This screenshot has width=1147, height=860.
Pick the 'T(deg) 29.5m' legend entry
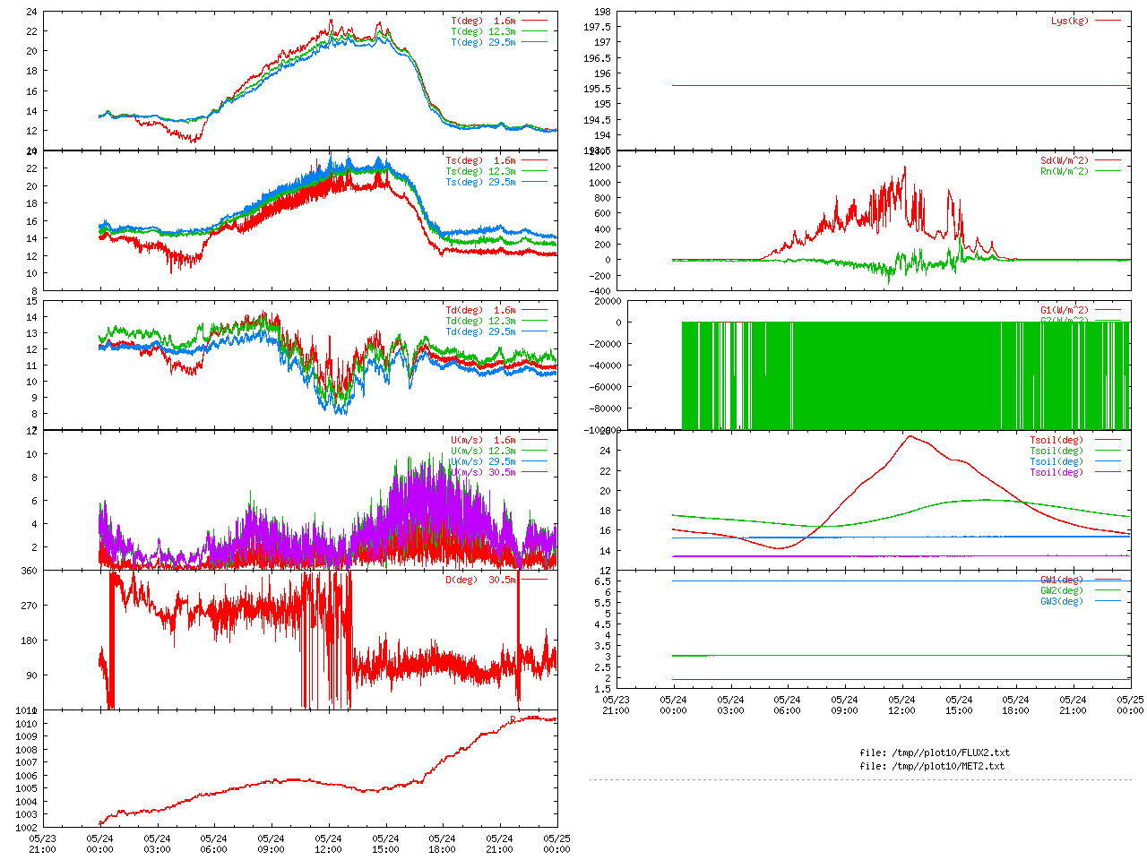[x=484, y=42]
